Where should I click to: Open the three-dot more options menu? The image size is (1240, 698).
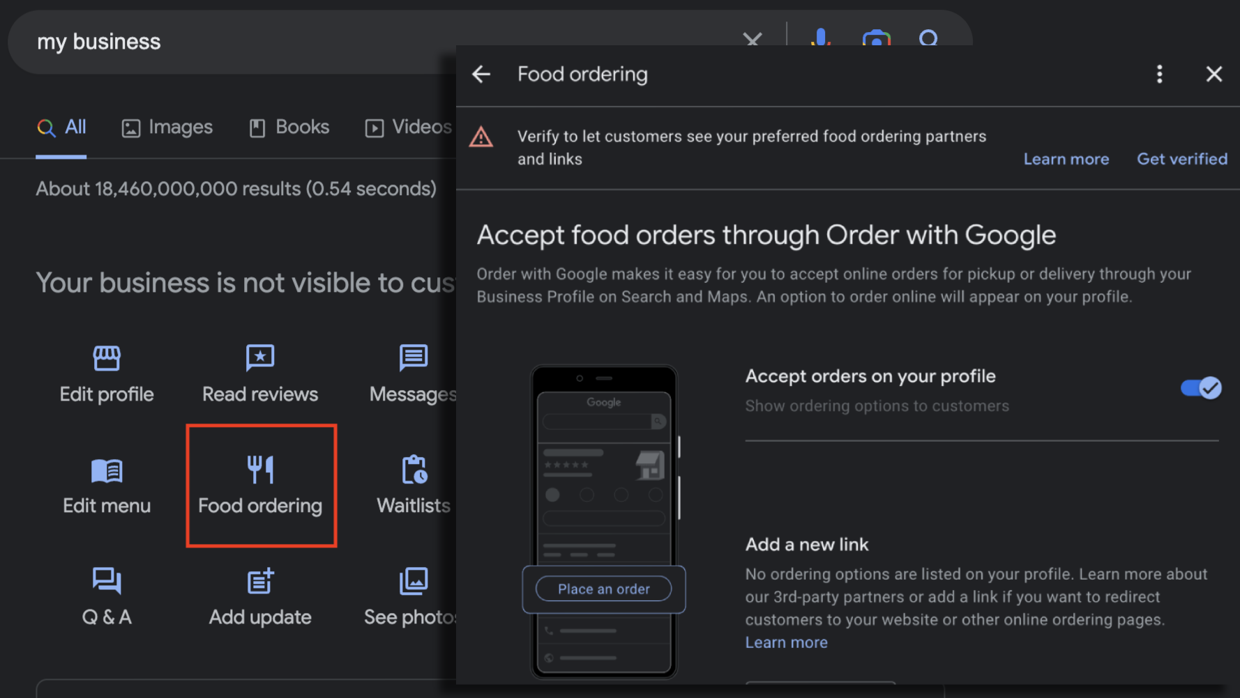(1159, 74)
